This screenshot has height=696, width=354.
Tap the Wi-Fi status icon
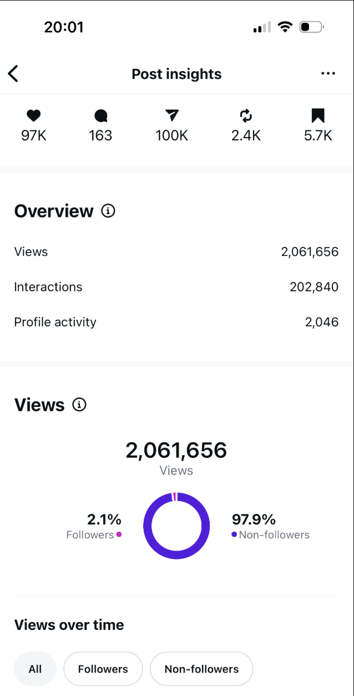click(285, 27)
